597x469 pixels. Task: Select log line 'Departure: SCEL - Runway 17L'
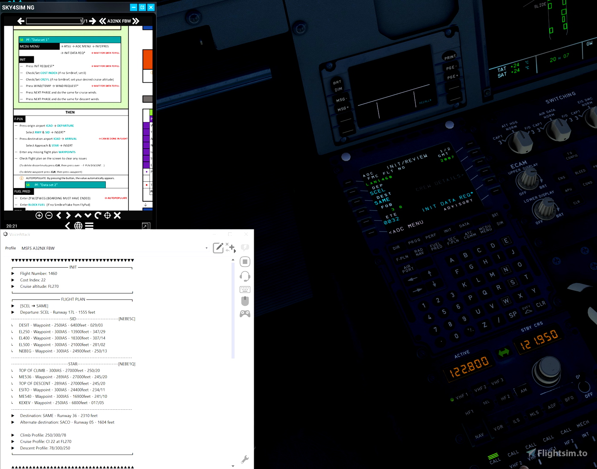click(x=58, y=313)
